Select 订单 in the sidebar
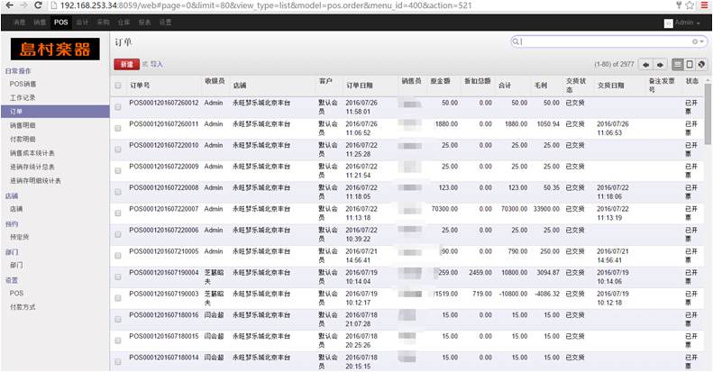The image size is (713, 372). (55, 112)
